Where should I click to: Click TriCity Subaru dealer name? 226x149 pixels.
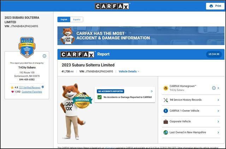27,67
